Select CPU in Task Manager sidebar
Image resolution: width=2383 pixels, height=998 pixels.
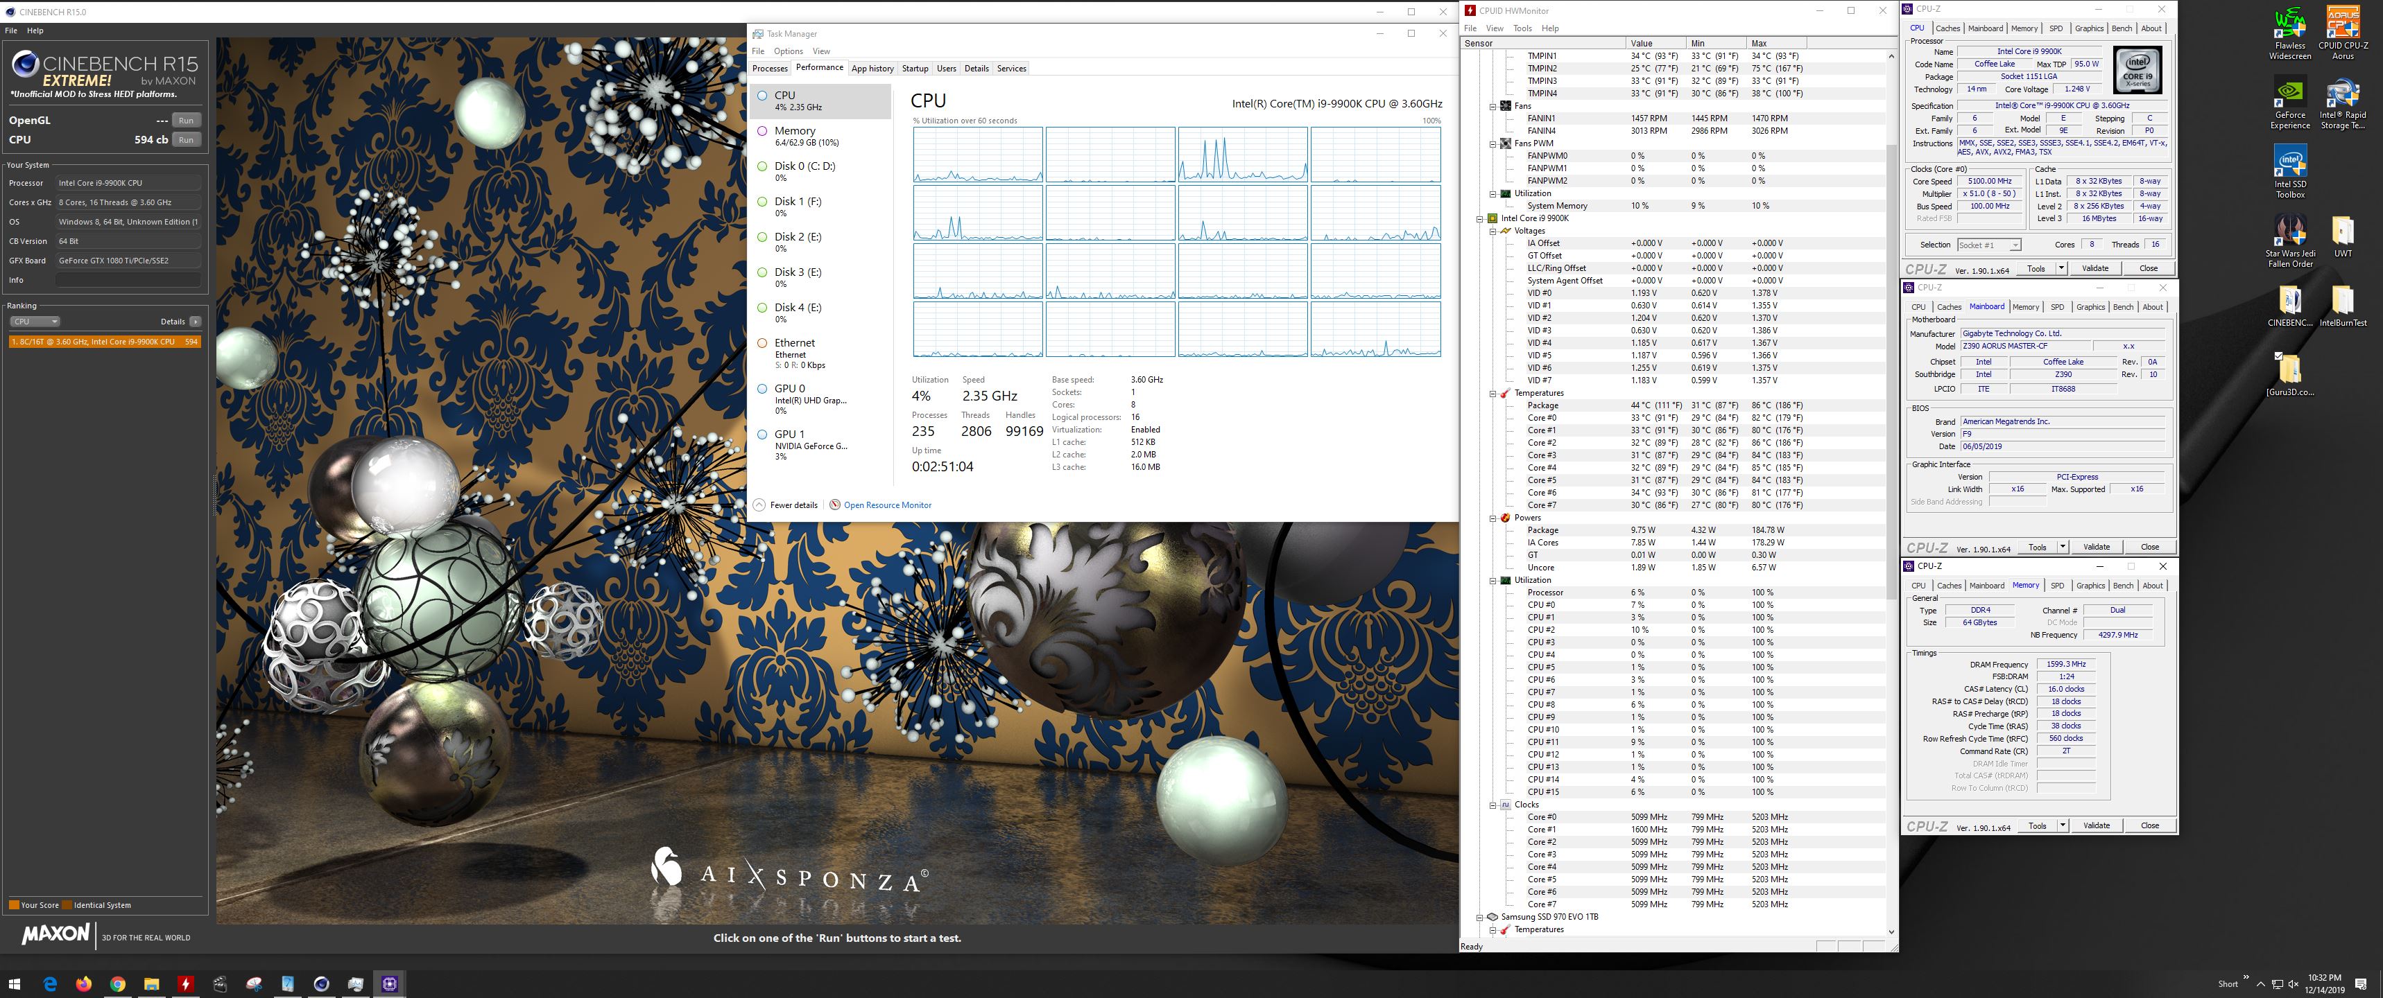(x=821, y=100)
